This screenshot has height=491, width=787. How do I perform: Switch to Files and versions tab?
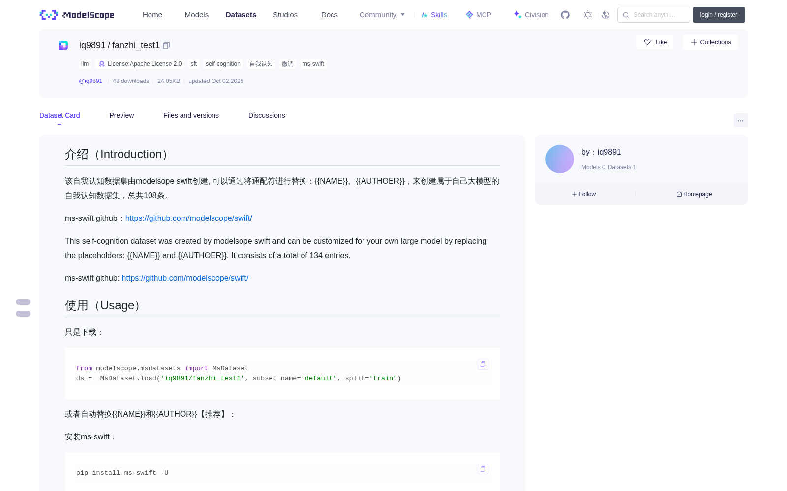click(191, 115)
